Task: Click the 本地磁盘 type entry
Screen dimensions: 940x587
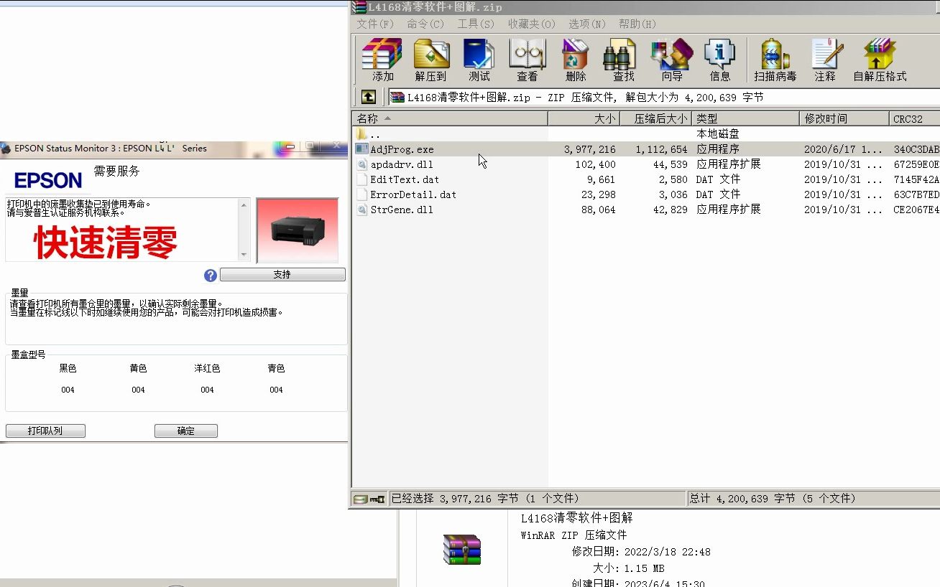Action: [717, 134]
